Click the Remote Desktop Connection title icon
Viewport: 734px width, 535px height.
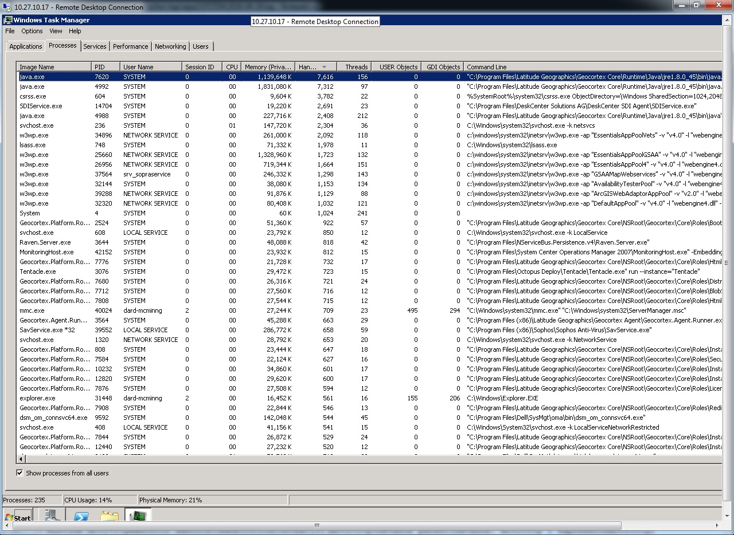6,7
